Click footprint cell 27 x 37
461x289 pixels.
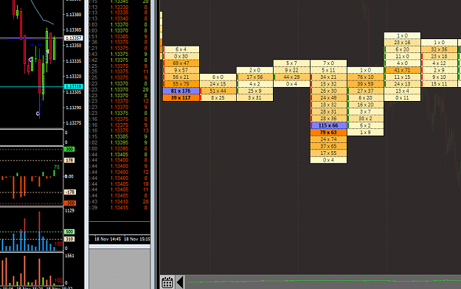tap(365, 91)
